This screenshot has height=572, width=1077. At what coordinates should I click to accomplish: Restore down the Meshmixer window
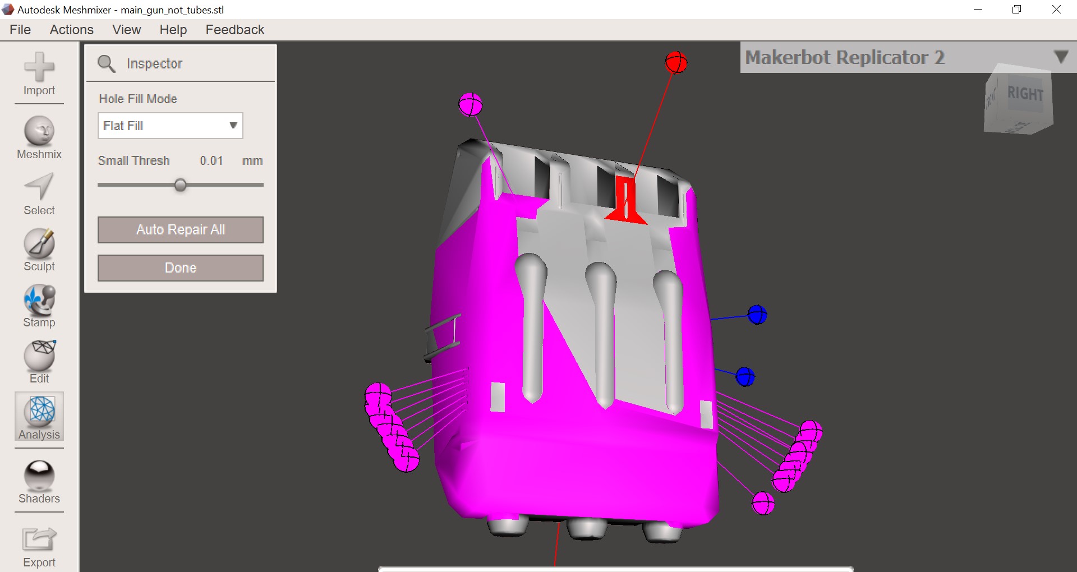tap(1016, 10)
